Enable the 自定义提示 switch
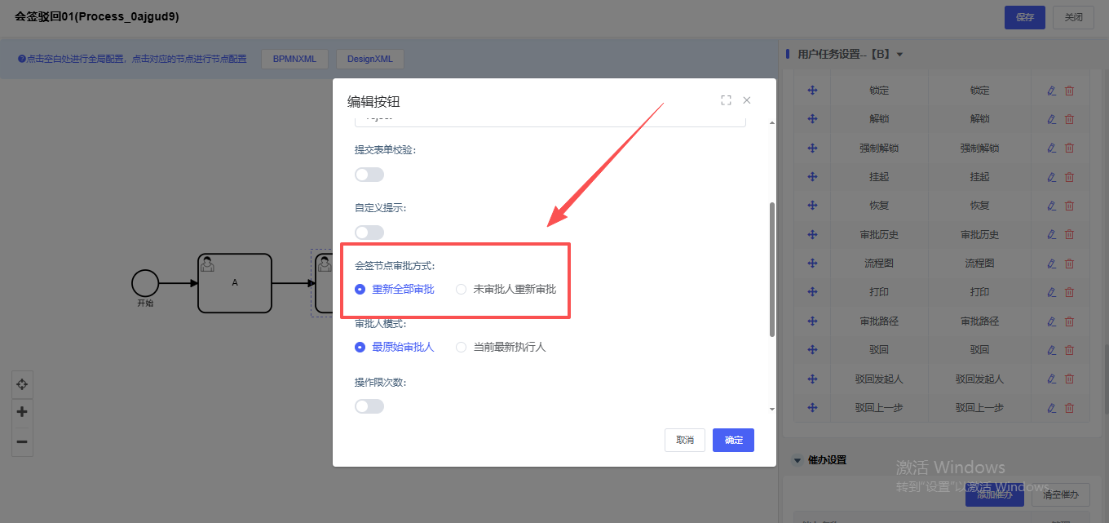1109x523 pixels. [x=369, y=233]
